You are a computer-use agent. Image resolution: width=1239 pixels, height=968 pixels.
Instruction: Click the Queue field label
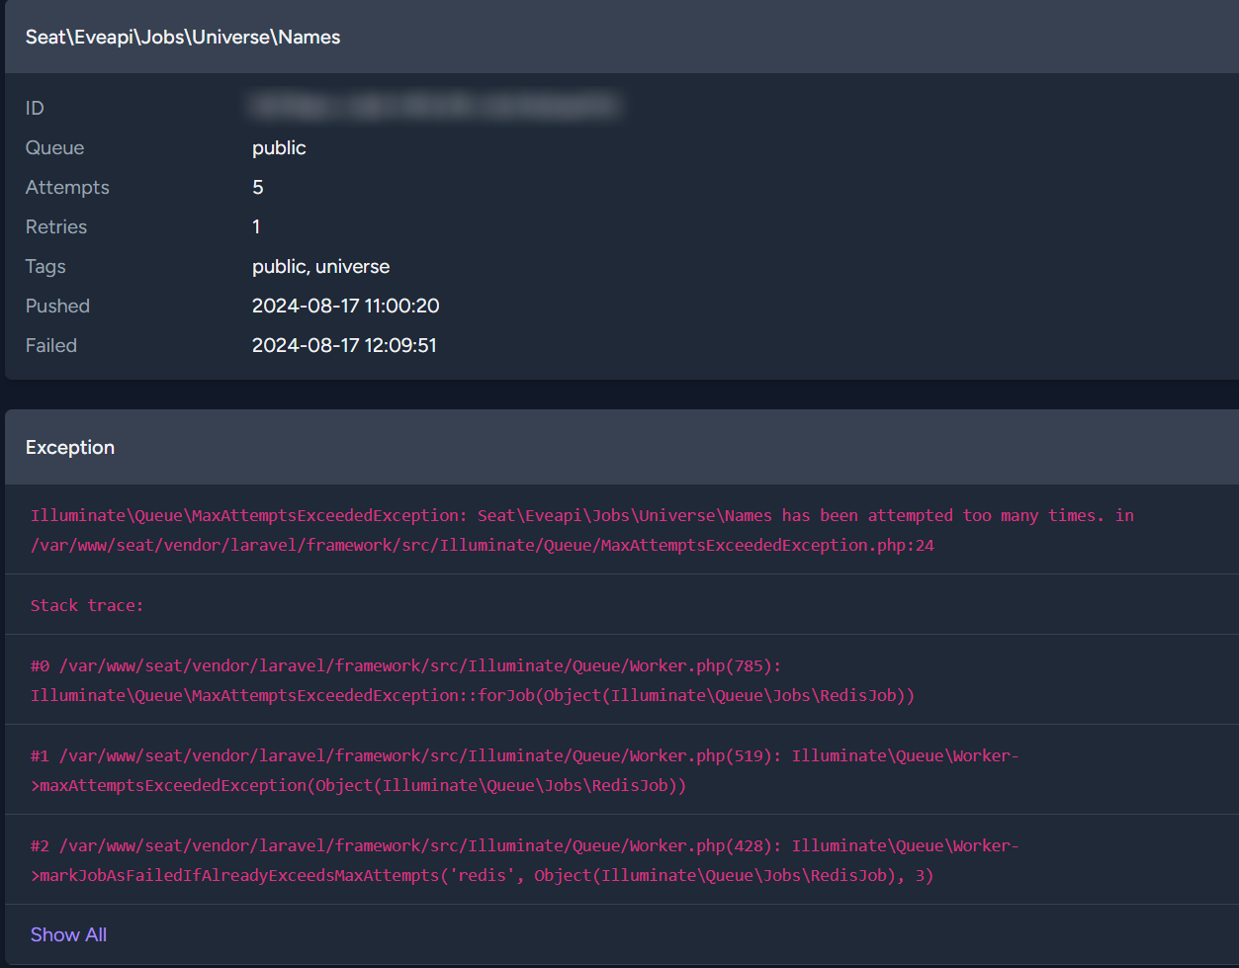[54, 147]
